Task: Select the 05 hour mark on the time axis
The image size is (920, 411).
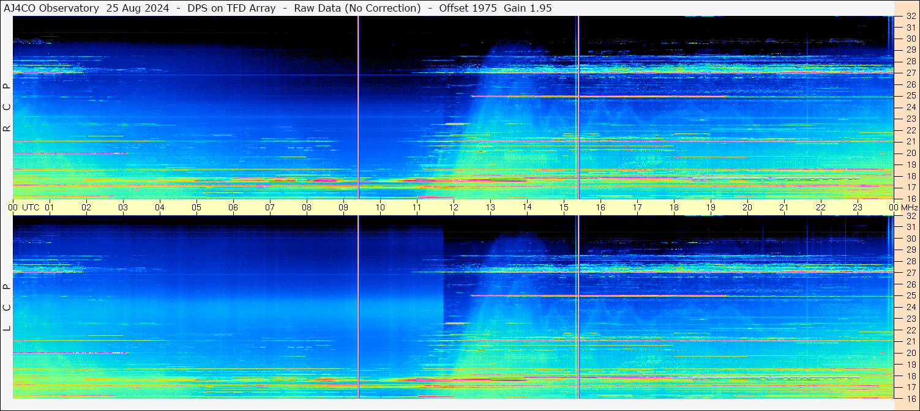Action: click(196, 207)
